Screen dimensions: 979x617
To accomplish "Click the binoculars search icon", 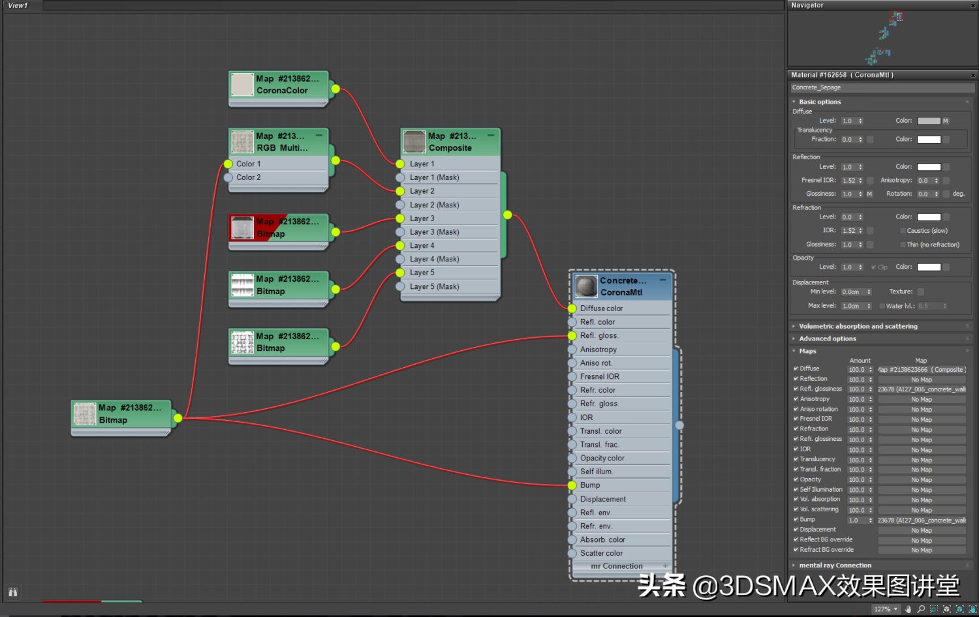I will (12, 592).
